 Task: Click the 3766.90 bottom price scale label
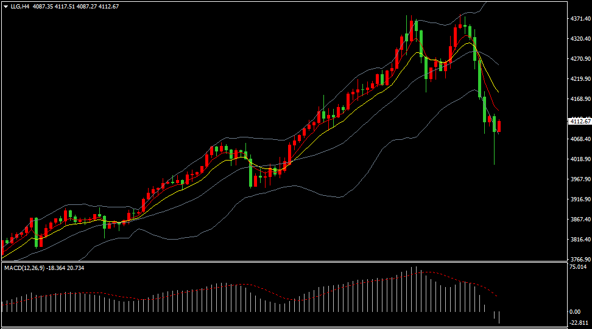tap(579, 259)
